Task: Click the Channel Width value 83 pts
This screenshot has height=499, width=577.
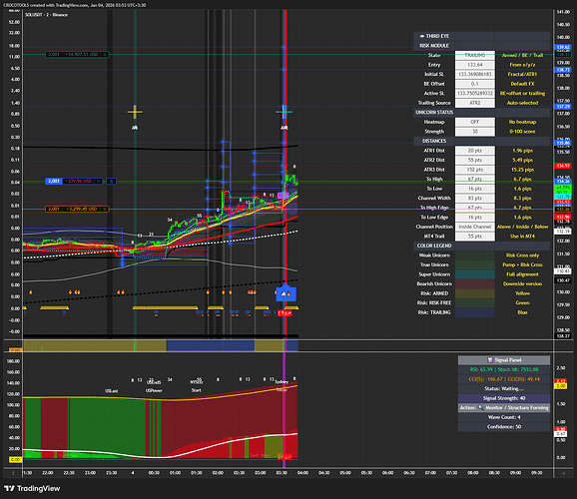Action: point(475,198)
